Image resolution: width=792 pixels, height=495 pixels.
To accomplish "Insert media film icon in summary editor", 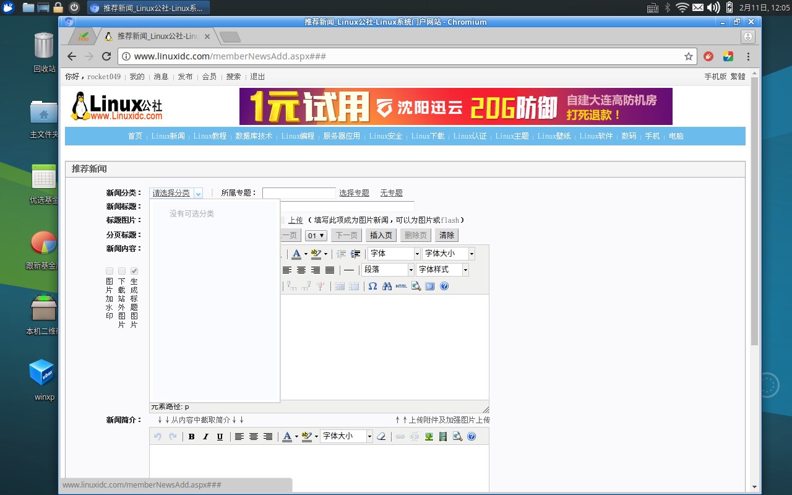I will coord(443,437).
